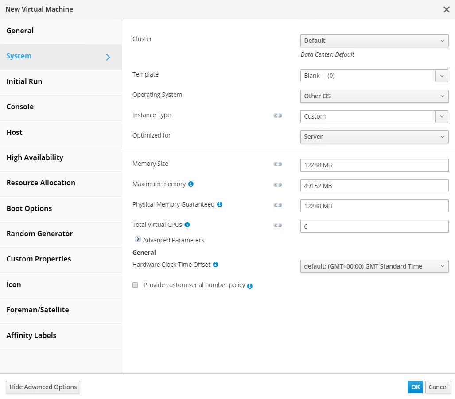Click the chain link icon beside Maximum memory
This screenshot has height=399, width=455.
pos(278,184)
